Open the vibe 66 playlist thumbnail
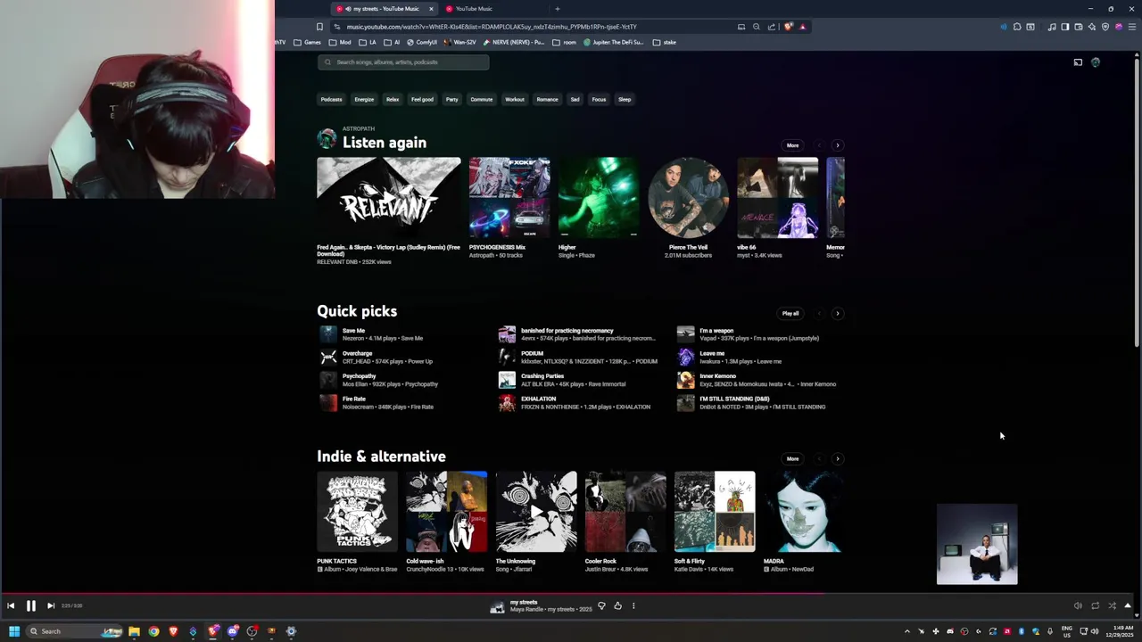 777,198
